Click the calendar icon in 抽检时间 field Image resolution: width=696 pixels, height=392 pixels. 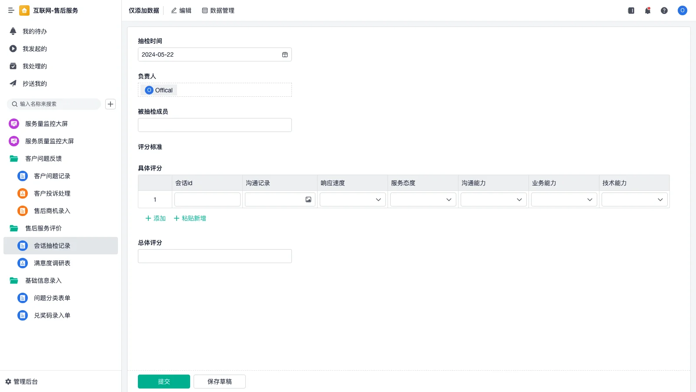click(x=285, y=54)
